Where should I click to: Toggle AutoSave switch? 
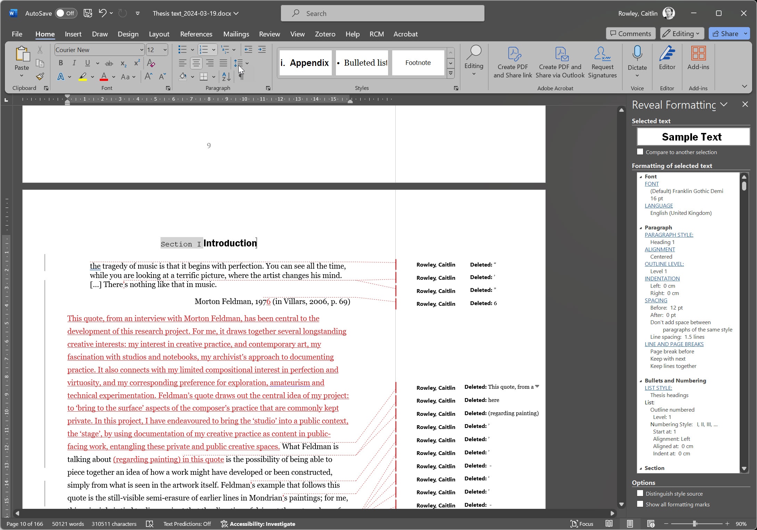pos(66,13)
